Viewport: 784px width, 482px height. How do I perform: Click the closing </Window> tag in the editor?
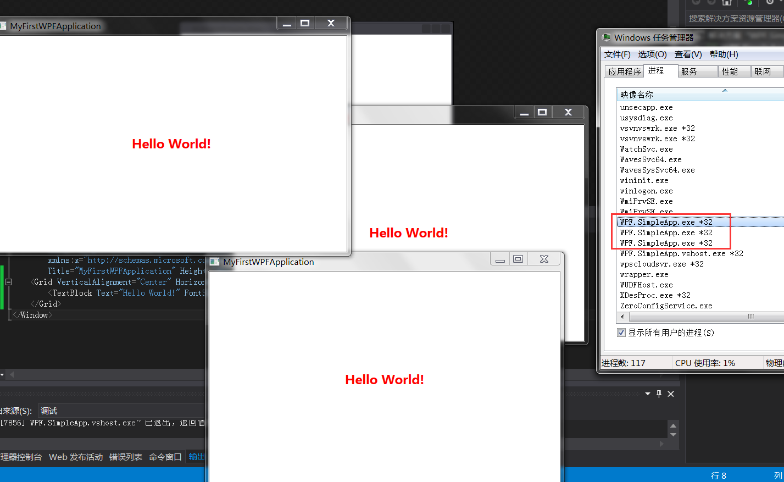coord(32,315)
